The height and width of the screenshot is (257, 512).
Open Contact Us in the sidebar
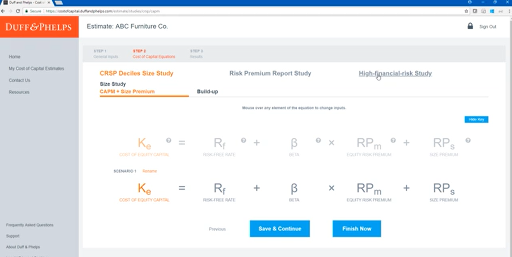pyautogui.click(x=19, y=80)
